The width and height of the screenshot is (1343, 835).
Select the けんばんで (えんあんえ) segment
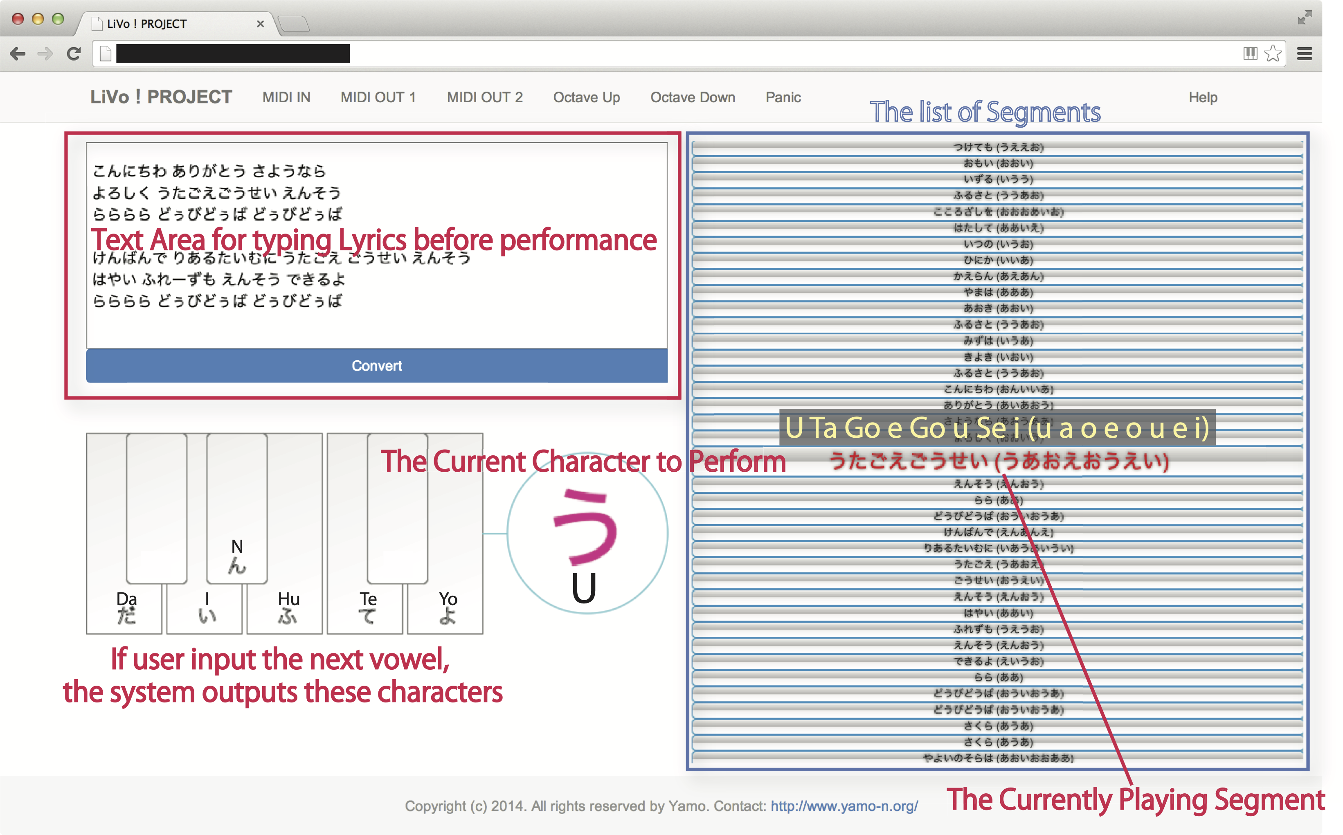997,532
